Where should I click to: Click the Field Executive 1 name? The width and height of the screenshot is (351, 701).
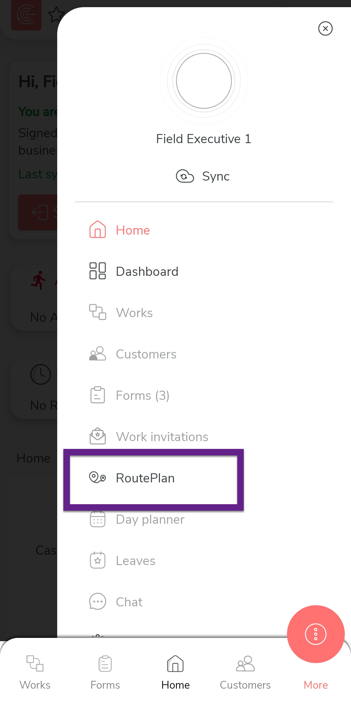click(x=204, y=139)
